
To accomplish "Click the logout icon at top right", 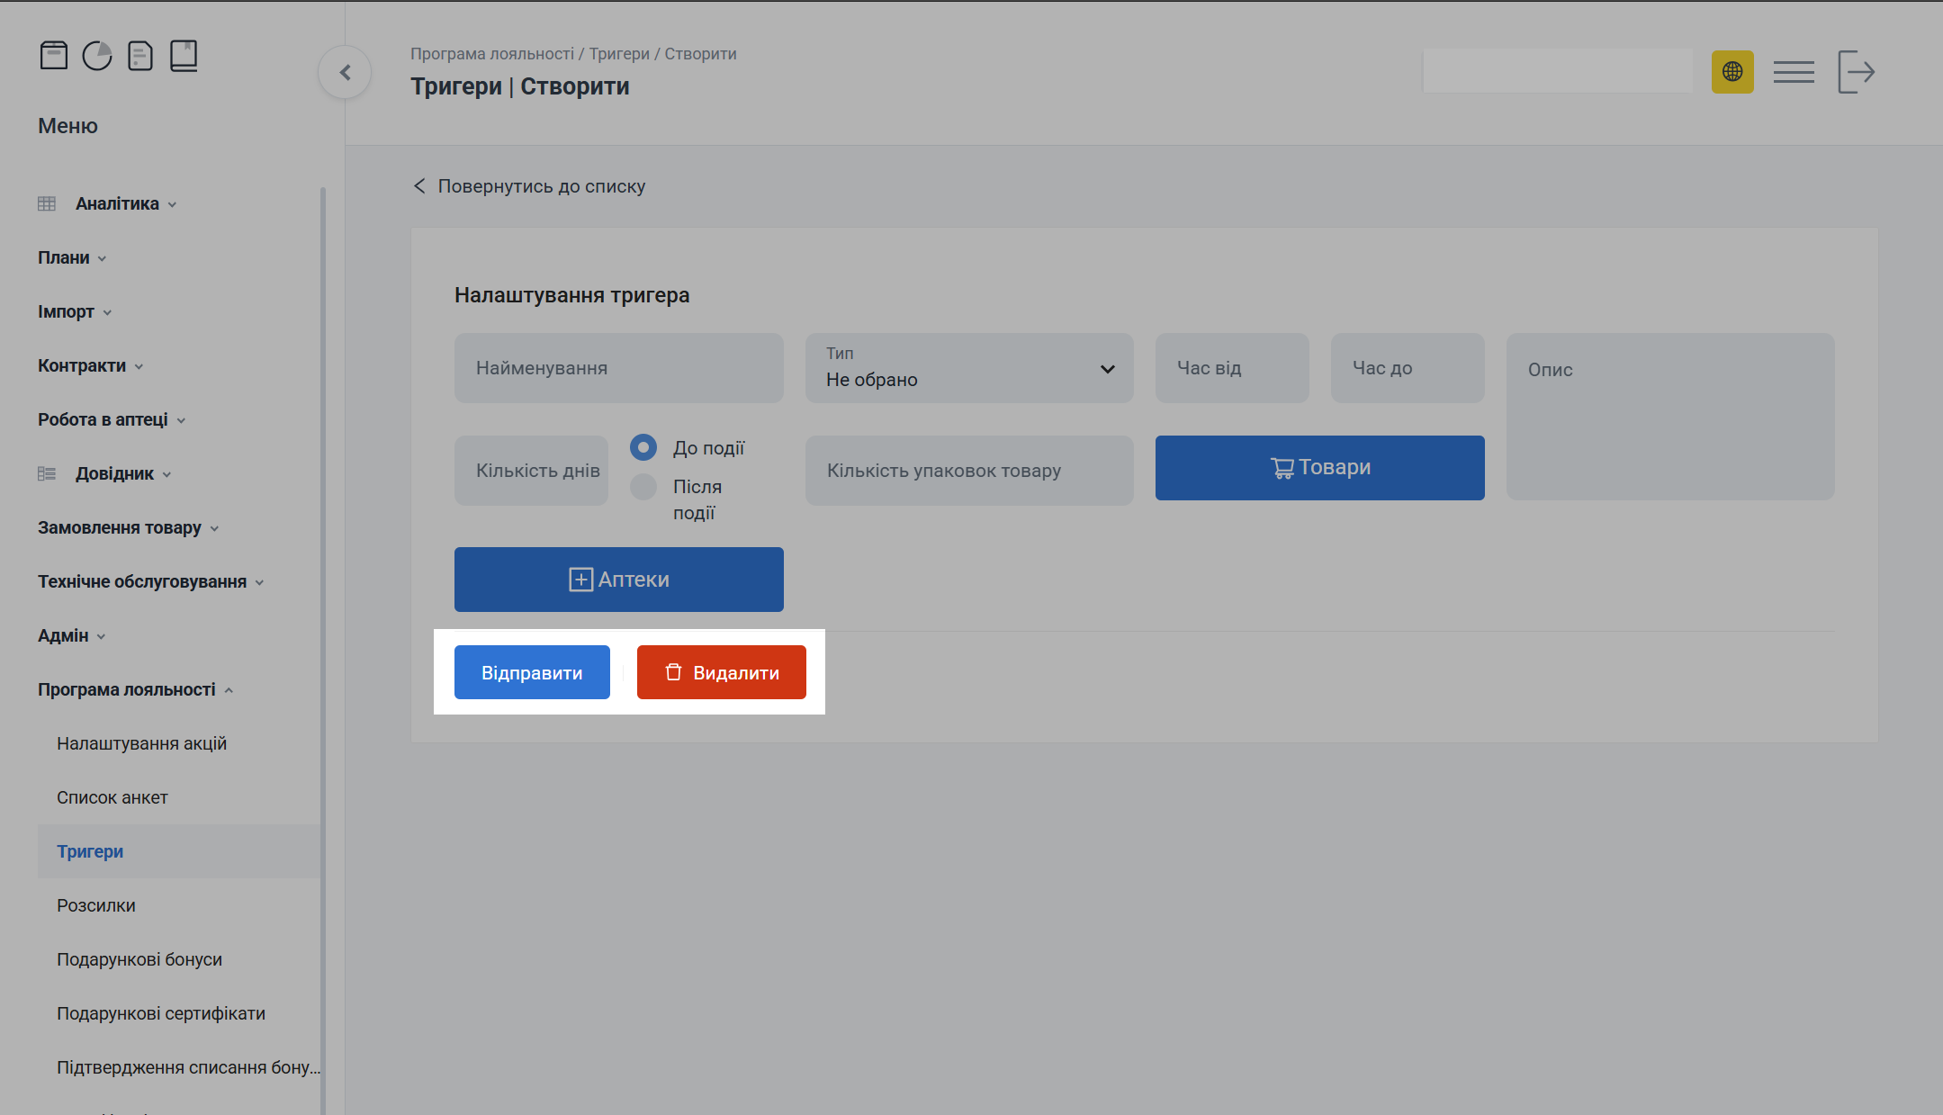I will coord(1856,72).
